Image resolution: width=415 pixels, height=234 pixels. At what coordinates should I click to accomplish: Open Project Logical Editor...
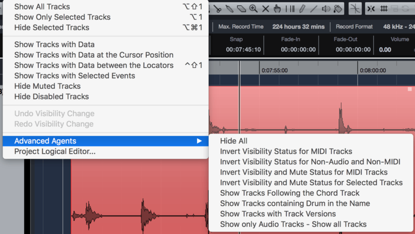(x=106, y=152)
